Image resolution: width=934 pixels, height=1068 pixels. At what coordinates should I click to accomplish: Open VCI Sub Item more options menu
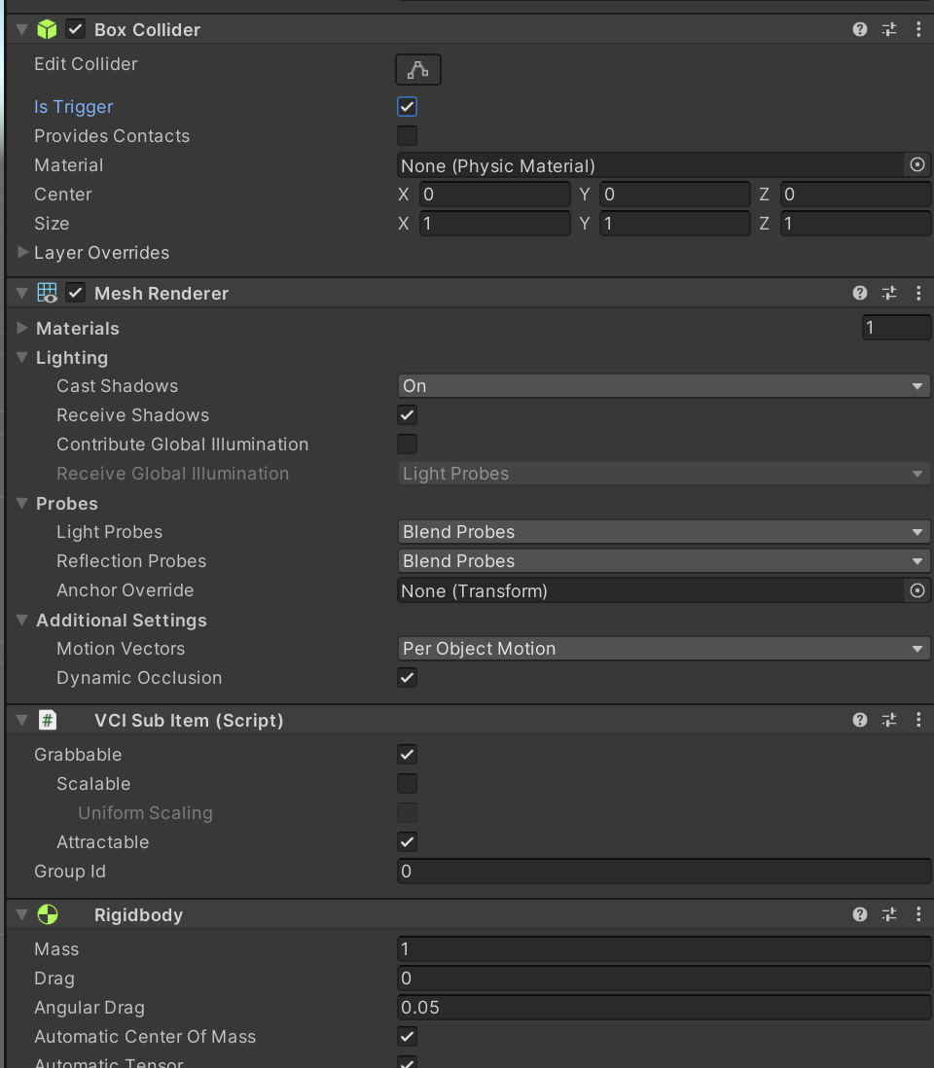pyautogui.click(x=918, y=720)
